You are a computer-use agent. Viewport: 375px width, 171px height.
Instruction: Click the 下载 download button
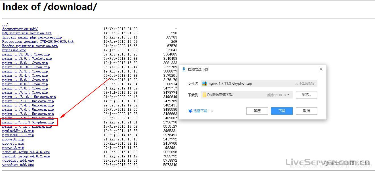[x=282, y=111]
